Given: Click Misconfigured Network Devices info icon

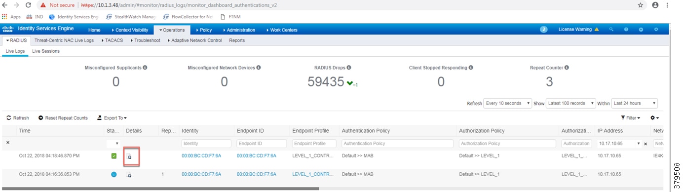Looking at the screenshot, I should click(x=259, y=67).
